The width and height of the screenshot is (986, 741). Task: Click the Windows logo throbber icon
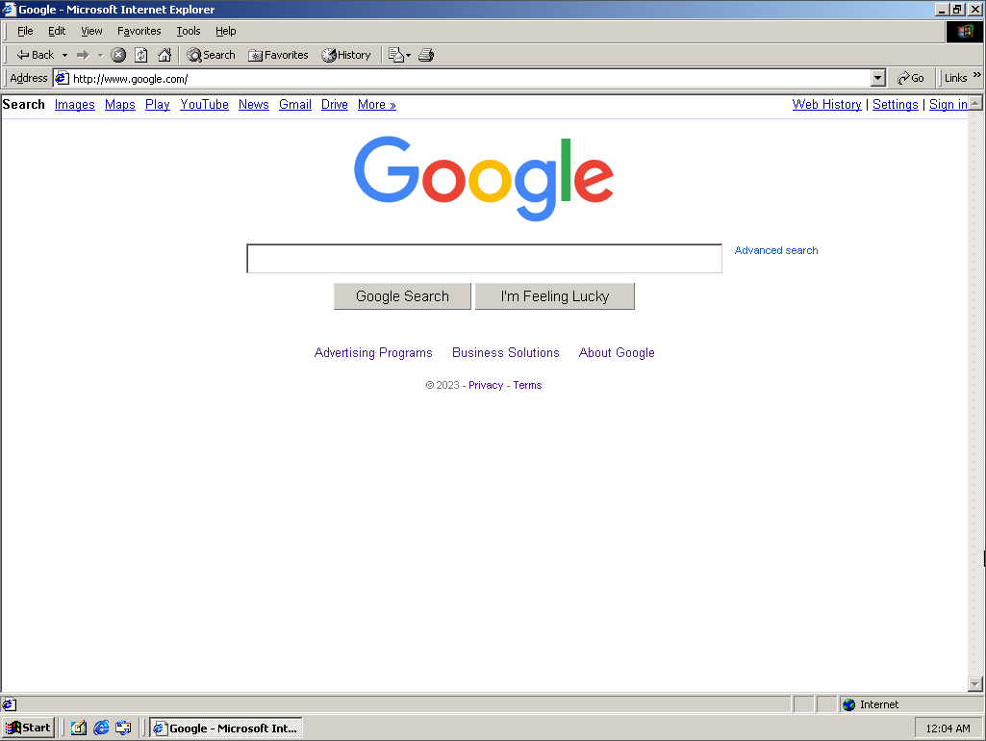[x=965, y=32]
